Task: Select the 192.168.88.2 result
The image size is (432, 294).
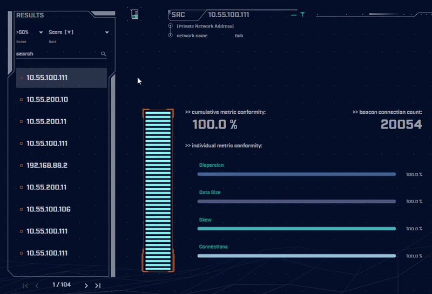Action: pos(62,166)
